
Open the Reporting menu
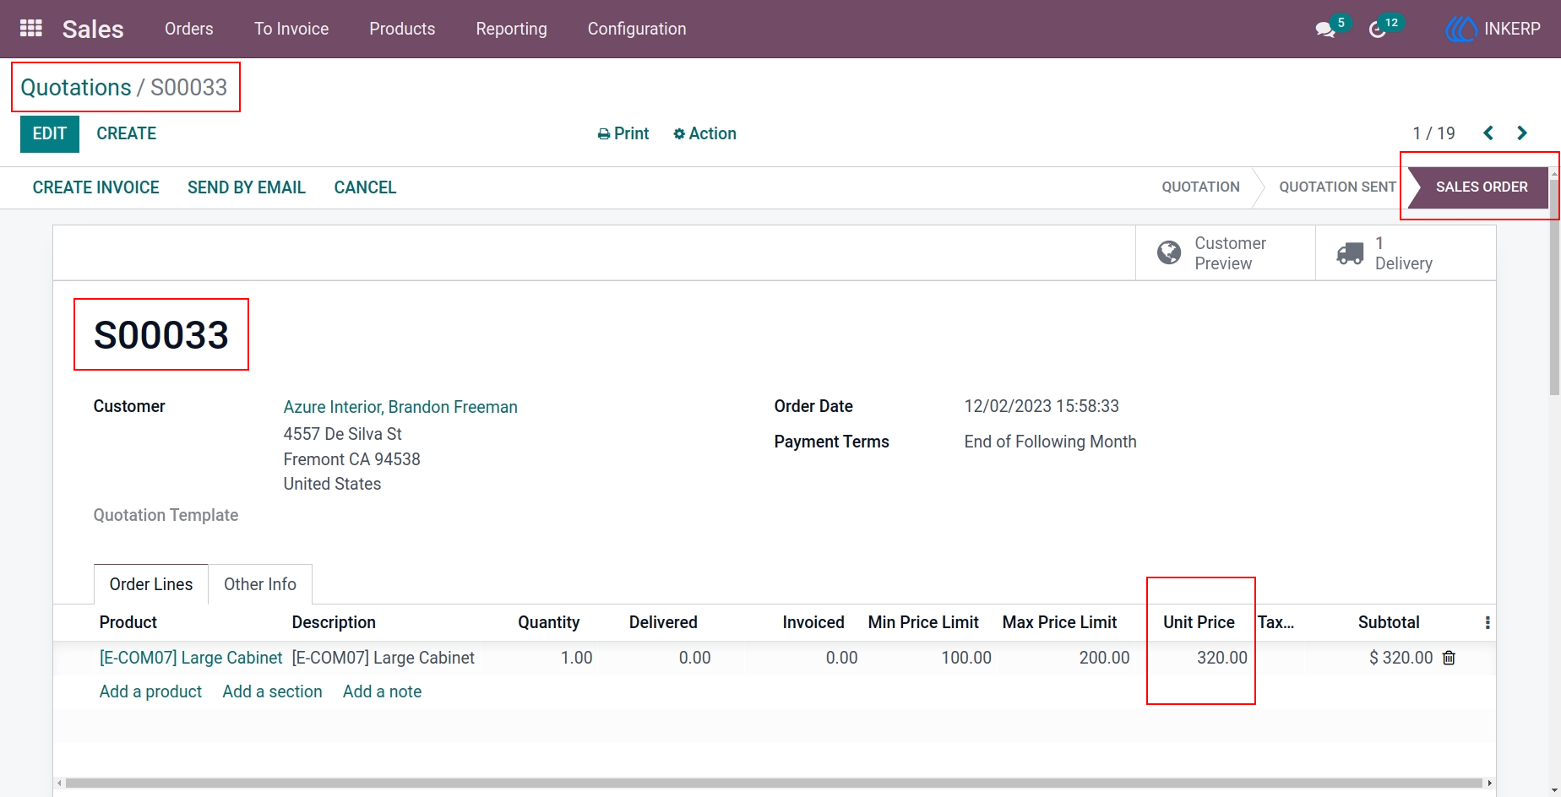point(511,29)
